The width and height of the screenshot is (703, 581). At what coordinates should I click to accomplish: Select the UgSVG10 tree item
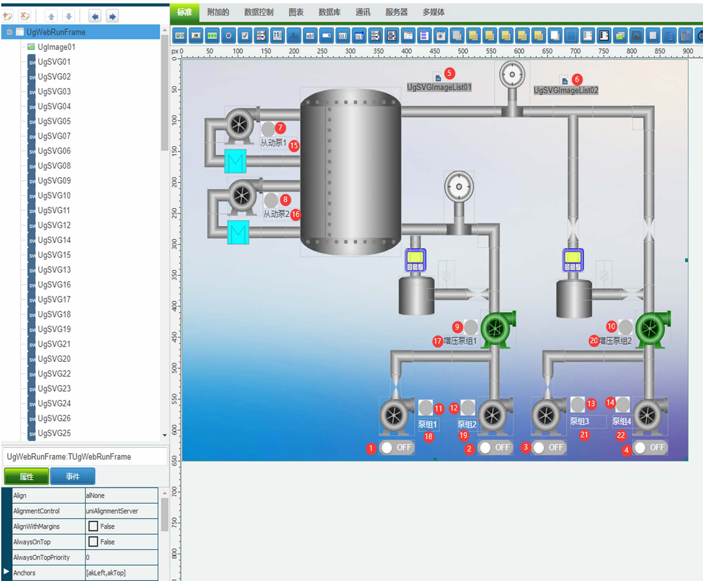54,196
